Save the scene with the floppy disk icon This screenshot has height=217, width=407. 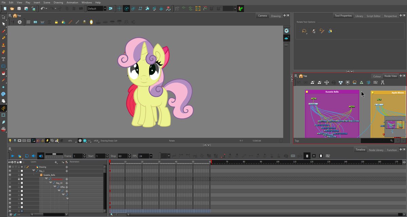click(x=19, y=8)
